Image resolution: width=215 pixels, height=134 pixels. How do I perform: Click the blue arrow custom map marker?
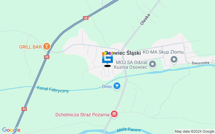pos(107,58)
